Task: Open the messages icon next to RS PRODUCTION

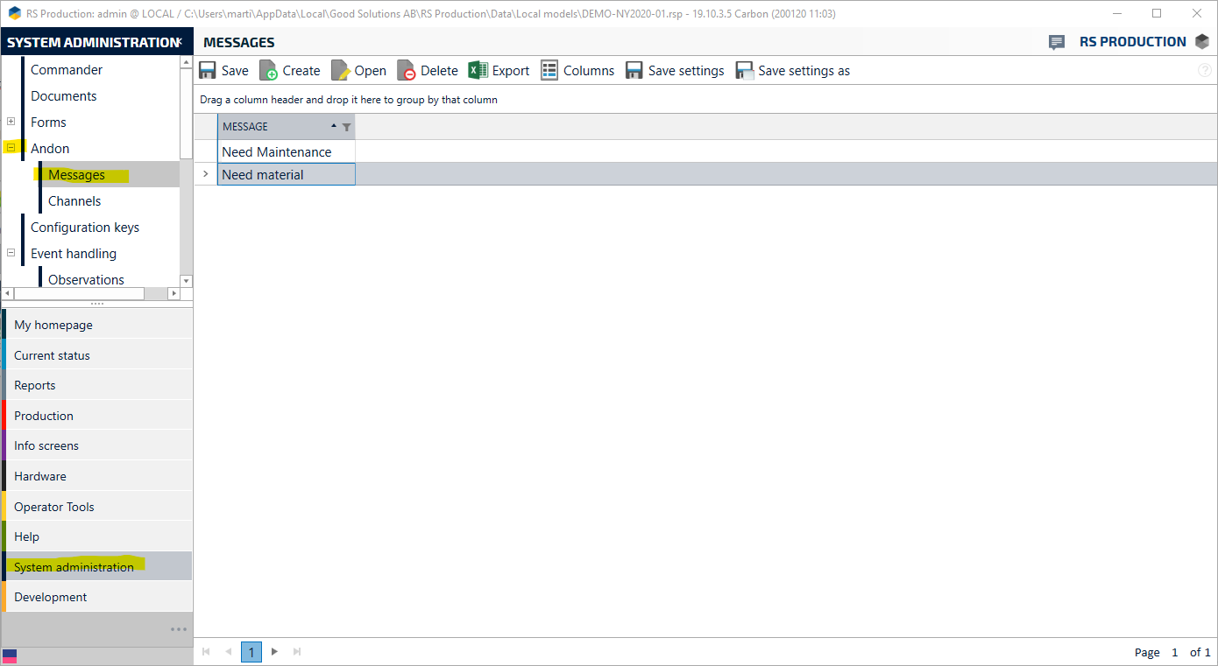Action: coord(1056,41)
